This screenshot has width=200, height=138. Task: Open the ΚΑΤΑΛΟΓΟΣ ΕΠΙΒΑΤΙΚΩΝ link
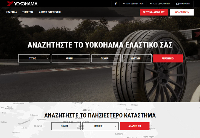pos(133,4)
